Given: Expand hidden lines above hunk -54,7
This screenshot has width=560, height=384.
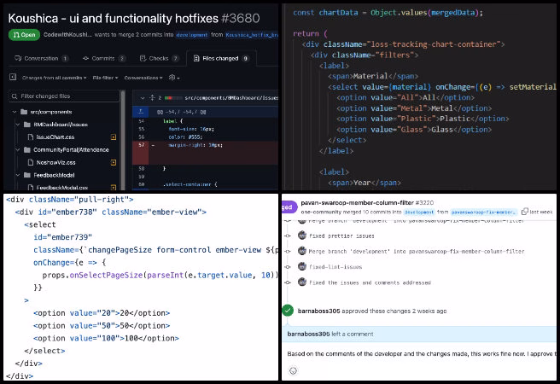Looking at the screenshot, I should coord(141,112).
